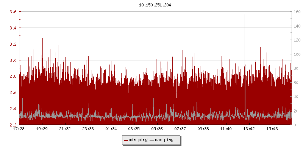
Task: Select the 21:32 time axis label
Action: 65,129
